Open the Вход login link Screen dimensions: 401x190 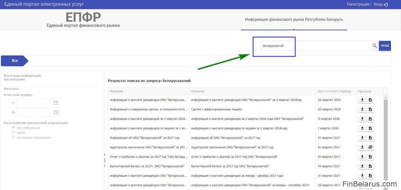[x=378, y=4]
